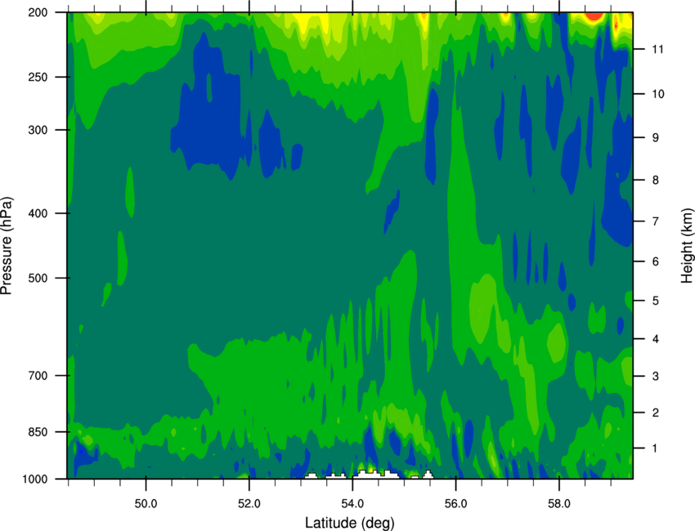Click the 8 km height tick label

point(656,181)
